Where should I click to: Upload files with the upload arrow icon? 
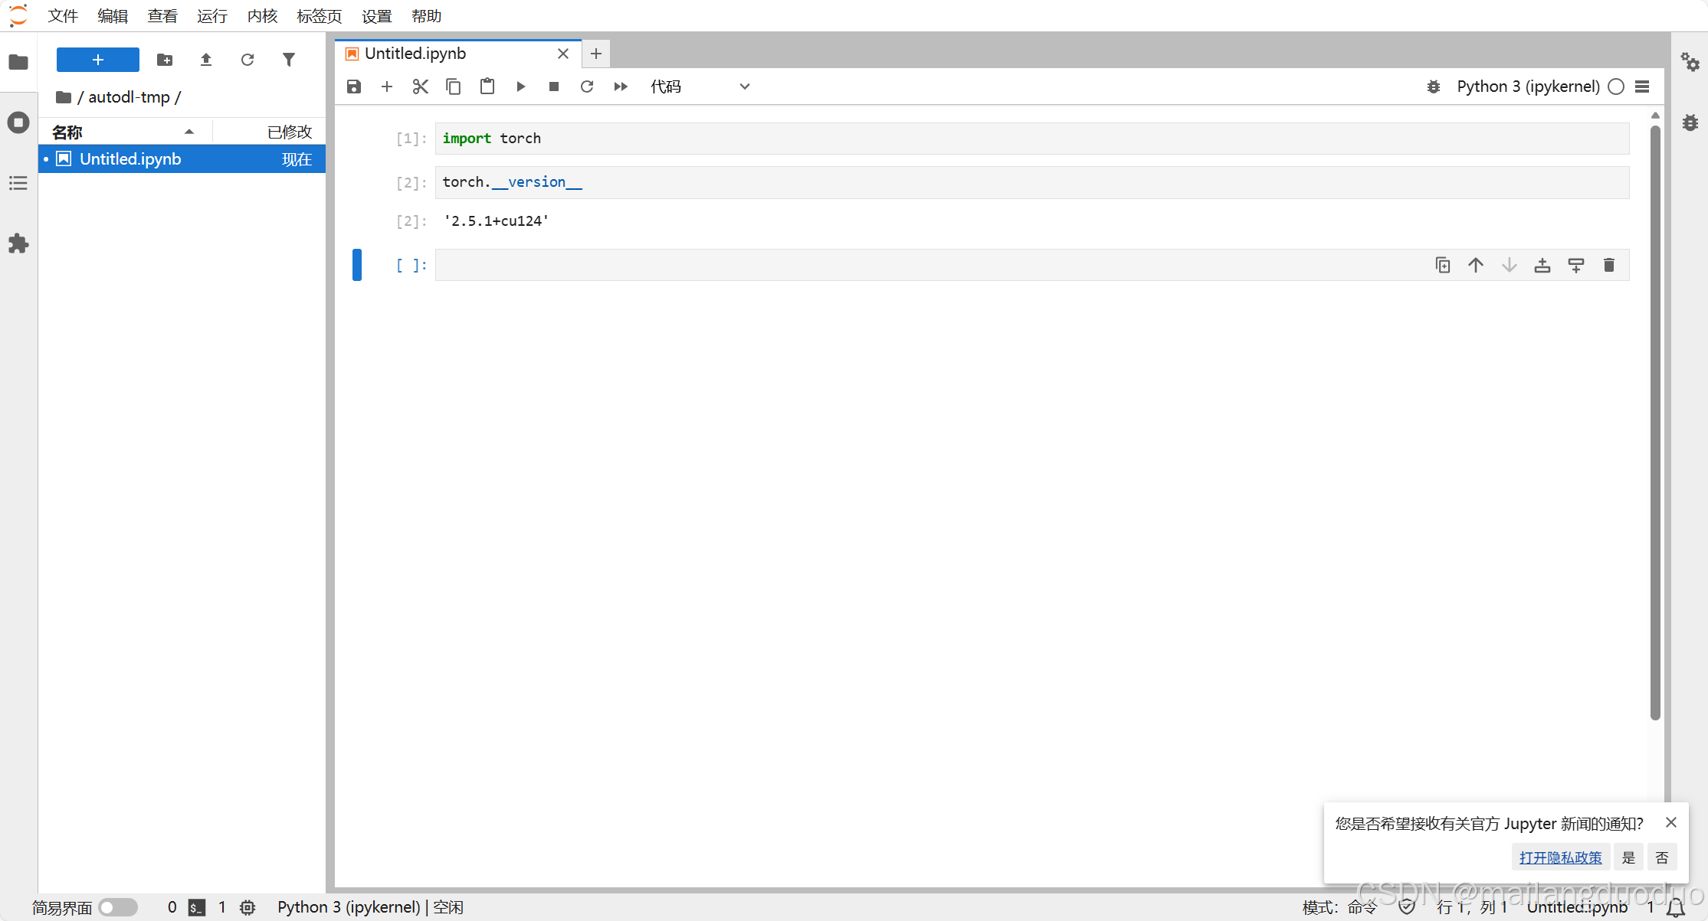pyautogui.click(x=205, y=60)
